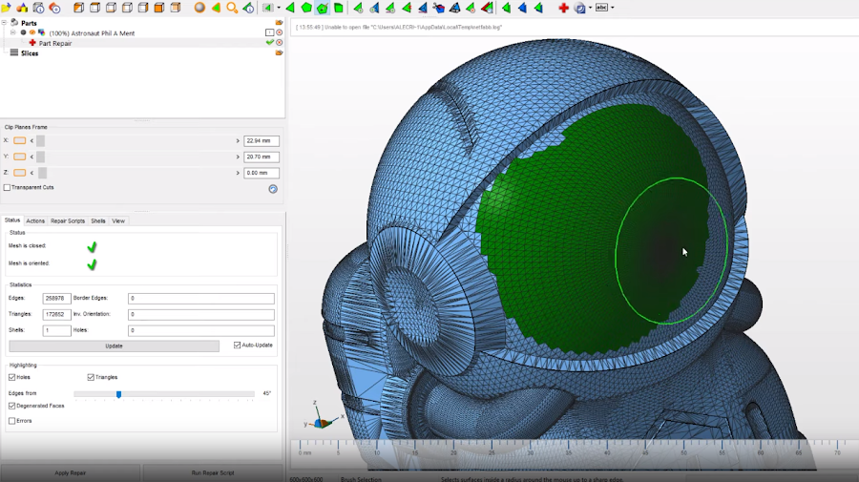Image resolution: width=859 pixels, height=482 pixels.
Task: Click the X clip plane orange toggle button
Action: pos(20,140)
